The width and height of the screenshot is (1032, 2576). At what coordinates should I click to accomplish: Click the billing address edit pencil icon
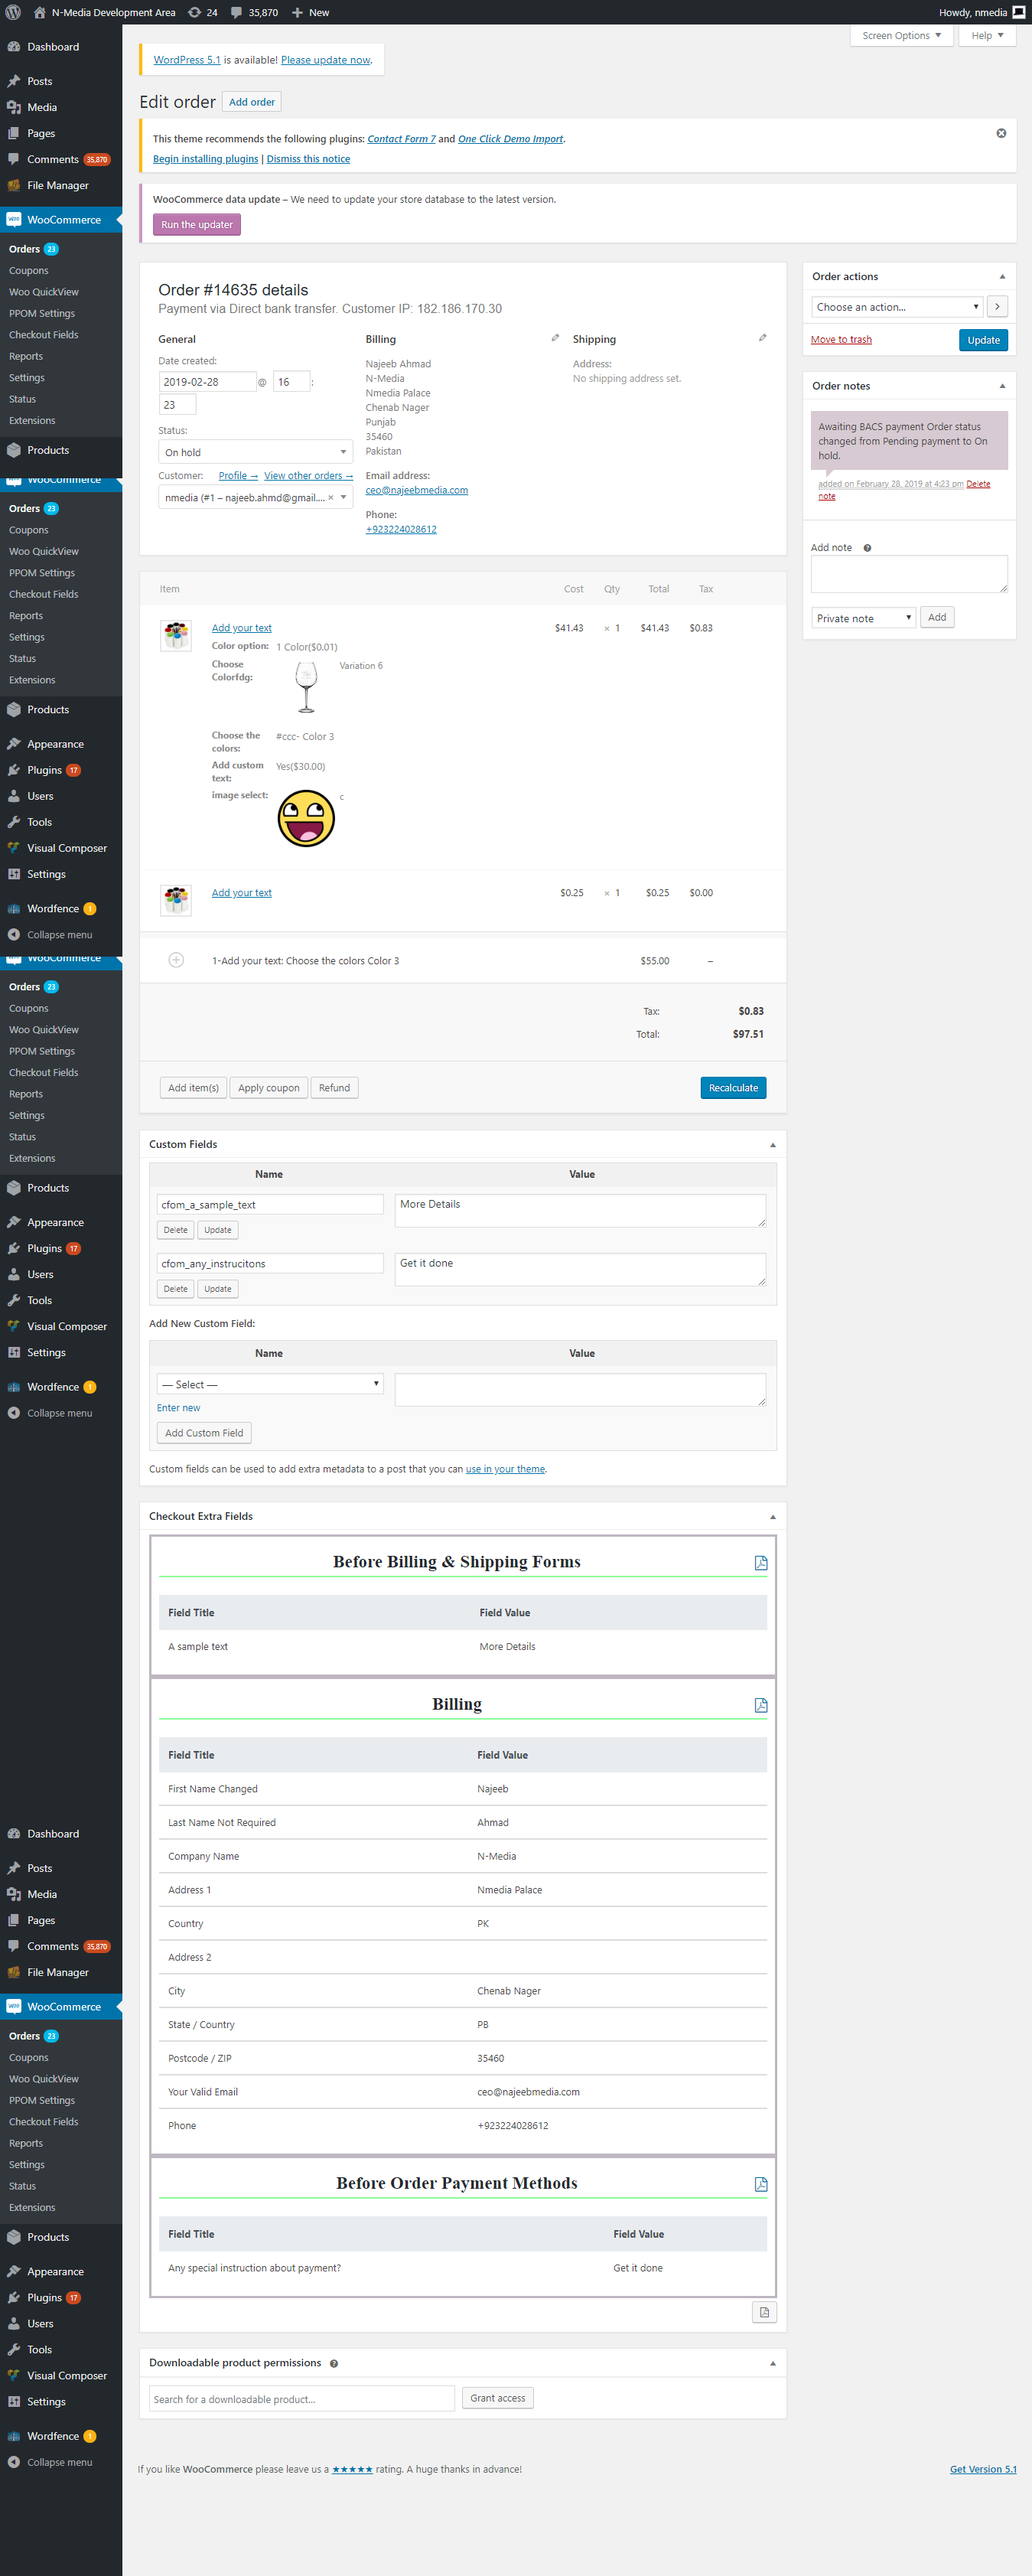click(555, 338)
